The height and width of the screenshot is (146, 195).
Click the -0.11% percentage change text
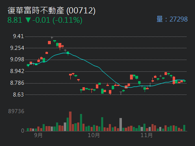coord(67,20)
